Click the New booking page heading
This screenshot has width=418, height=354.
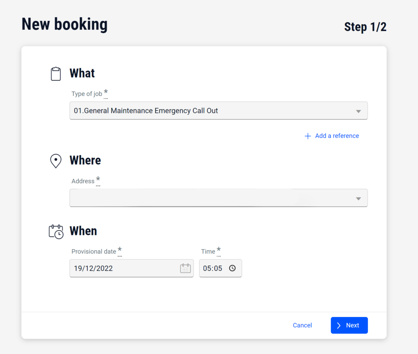pos(64,24)
